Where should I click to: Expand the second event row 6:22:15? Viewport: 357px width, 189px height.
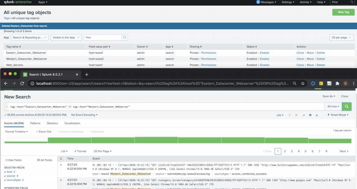pos(61,180)
